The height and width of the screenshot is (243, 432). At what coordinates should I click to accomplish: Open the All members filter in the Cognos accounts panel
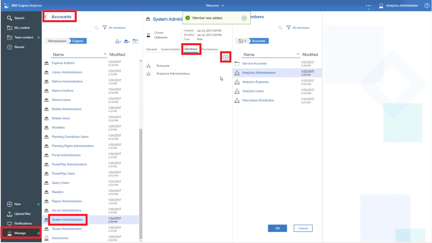pyautogui.click(x=114, y=28)
